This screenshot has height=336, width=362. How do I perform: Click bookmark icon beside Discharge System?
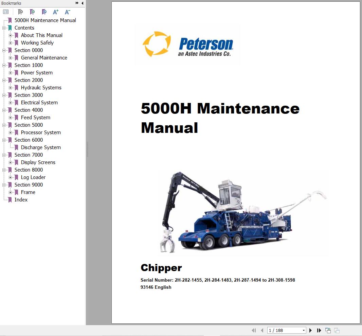pos(16,147)
